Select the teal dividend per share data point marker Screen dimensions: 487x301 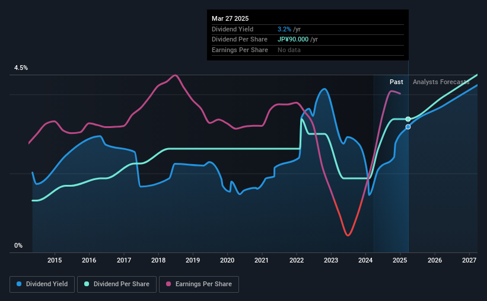click(408, 119)
